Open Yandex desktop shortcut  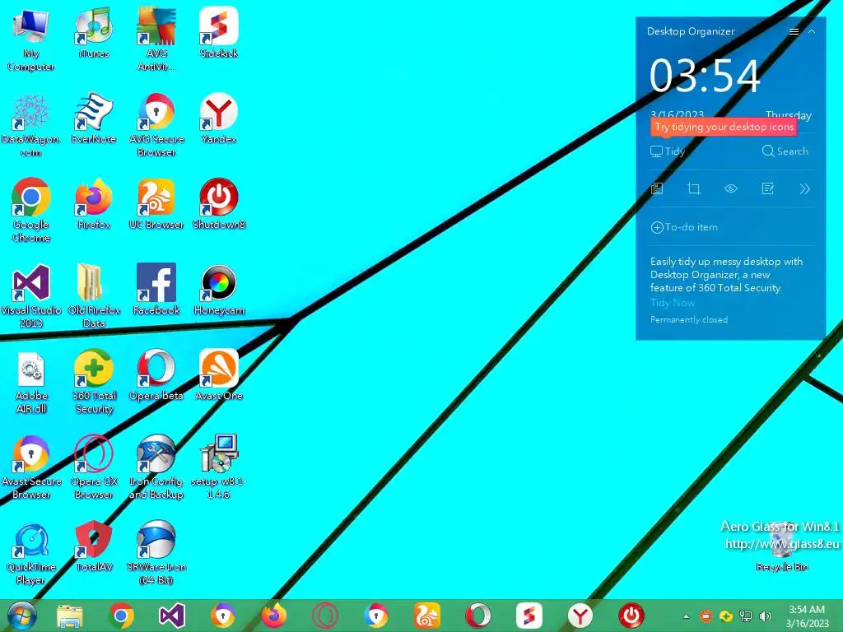[219, 118]
